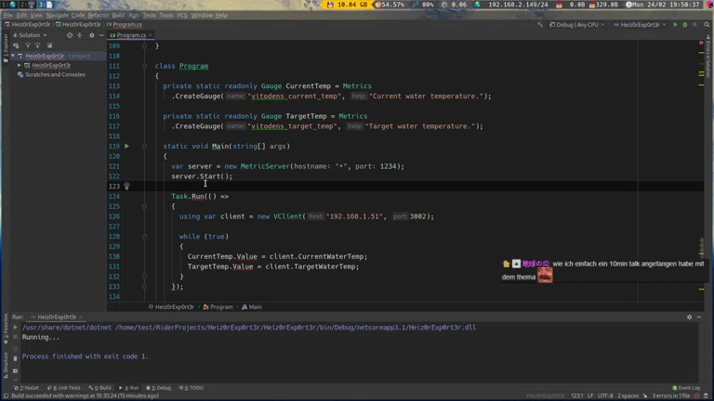Hide the Solution panel with minus icon
714x401 pixels.
101,35
